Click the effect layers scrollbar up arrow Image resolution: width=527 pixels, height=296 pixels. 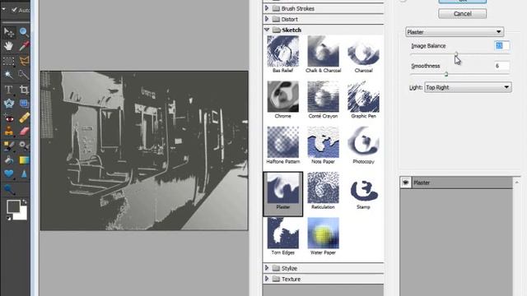516,183
